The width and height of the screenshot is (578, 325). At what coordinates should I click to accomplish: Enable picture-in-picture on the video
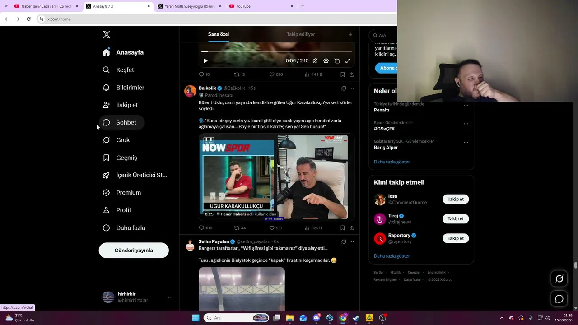coord(337,61)
